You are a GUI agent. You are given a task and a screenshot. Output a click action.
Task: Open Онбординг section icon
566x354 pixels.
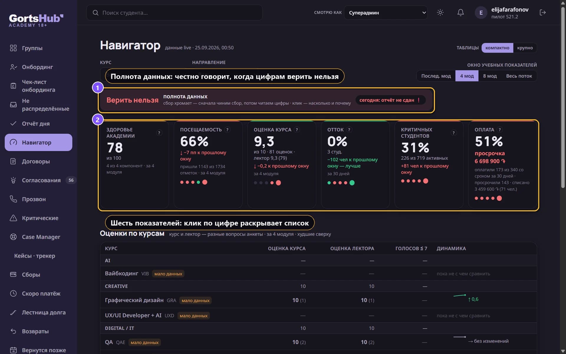13,67
